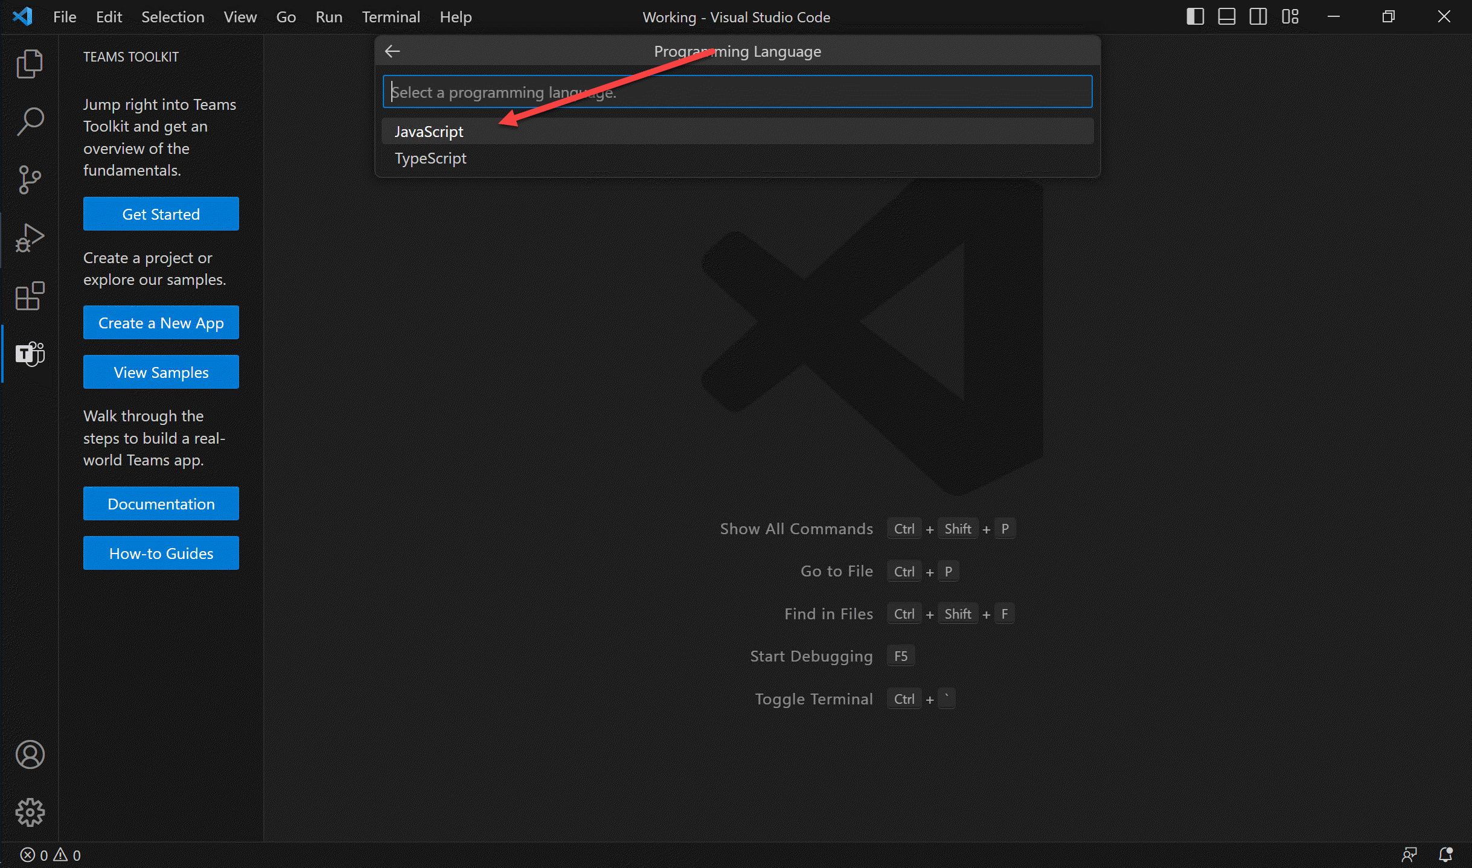Focus the Select a programming language input

(x=737, y=92)
